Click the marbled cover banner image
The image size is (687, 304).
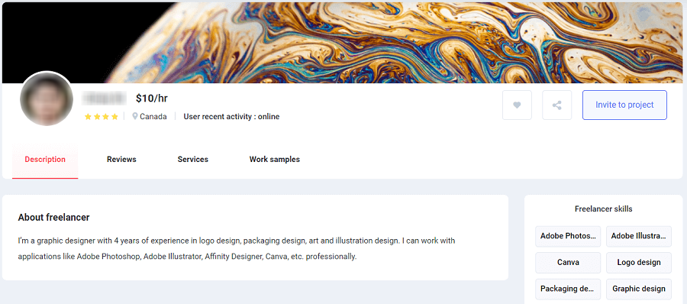coord(343,42)
